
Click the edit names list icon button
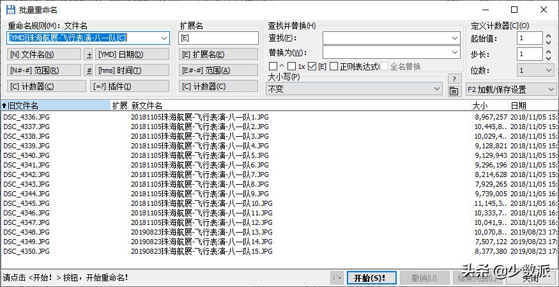454,91
